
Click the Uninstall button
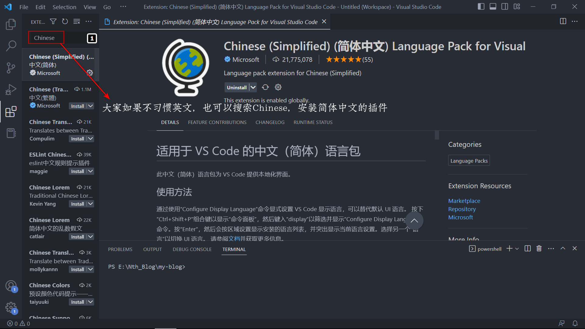click(237, 87)
